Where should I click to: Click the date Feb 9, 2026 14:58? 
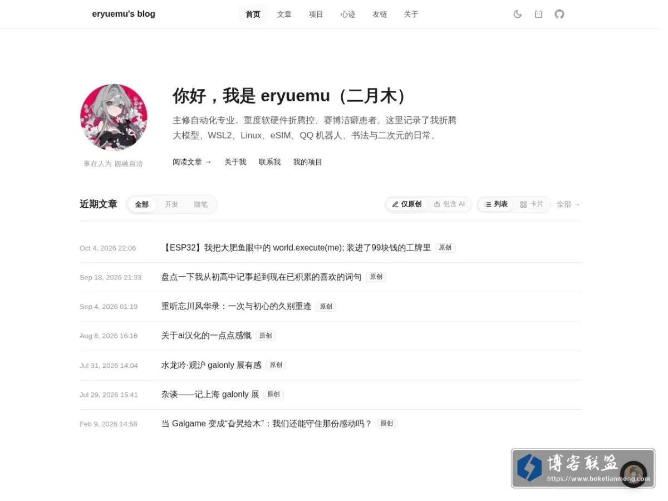point(108,424)
